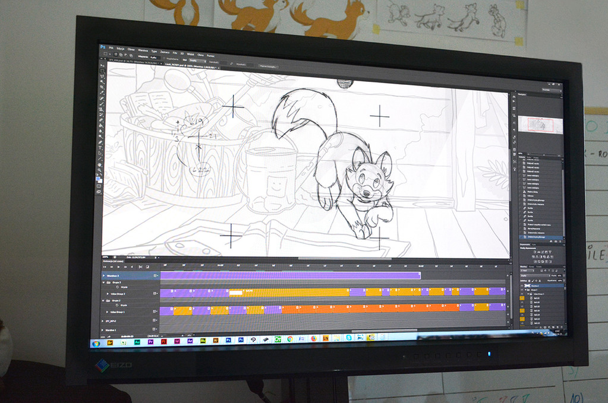The width and height of the screenshot is (608, 403).
Task: Collapse the Grupa 3 timeline group
Action: coord(103,283)
